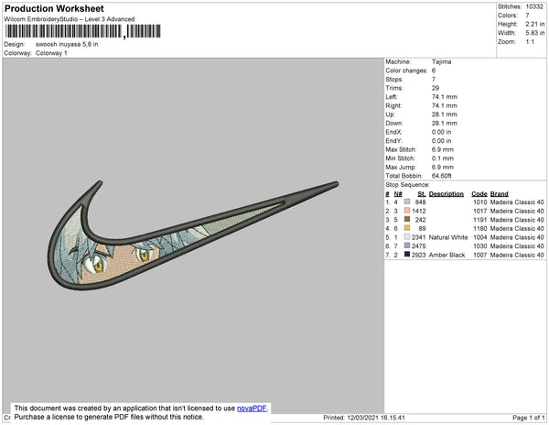The image size is (549, 425).
Task: Click the 'Amber Black' description
Action: coord(447,255)
